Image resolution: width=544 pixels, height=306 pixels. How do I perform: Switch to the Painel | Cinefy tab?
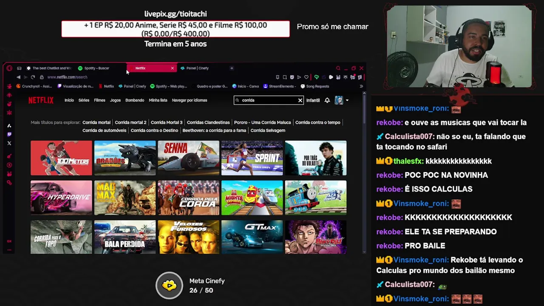click(197, 68)
